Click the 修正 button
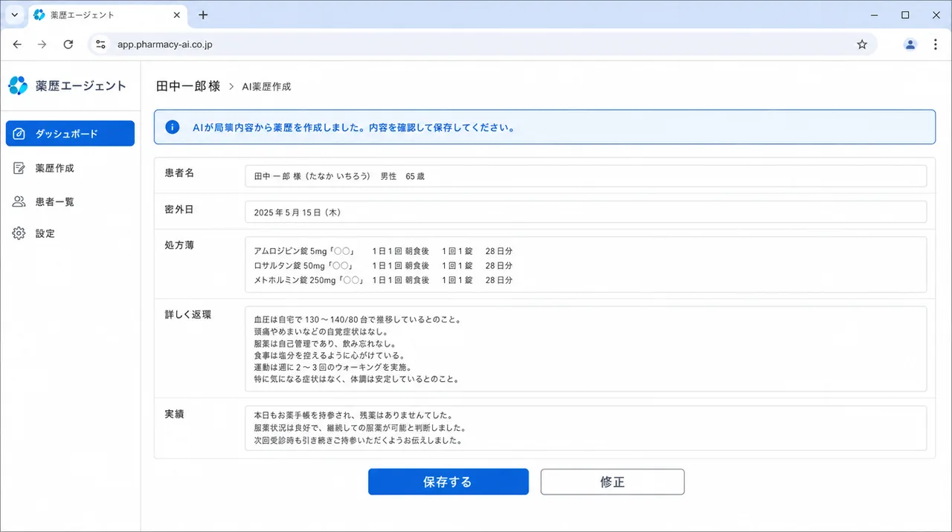Image resolution: width=952 pixels, height=532 pixels. (612, 481)
